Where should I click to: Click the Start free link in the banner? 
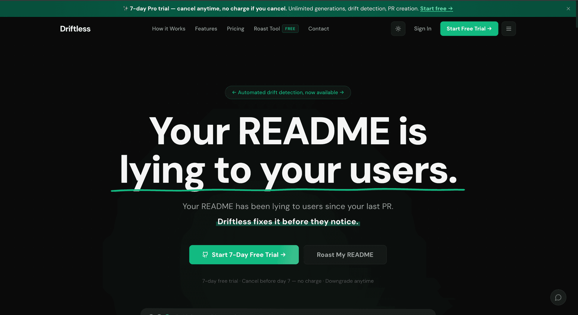pos(437,8)
